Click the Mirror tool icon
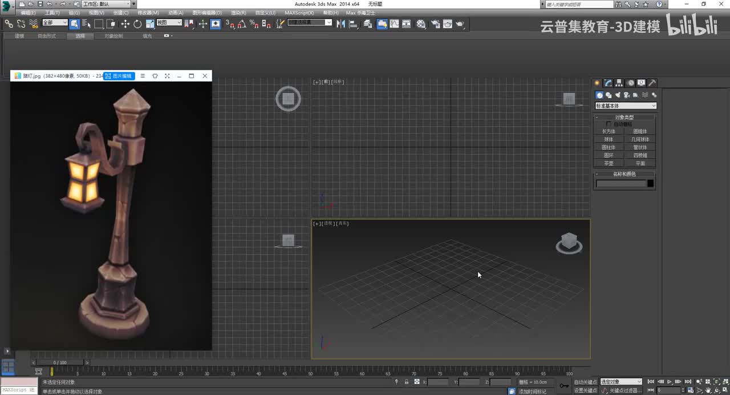This screenshot has width=730, height=395. 341,24
